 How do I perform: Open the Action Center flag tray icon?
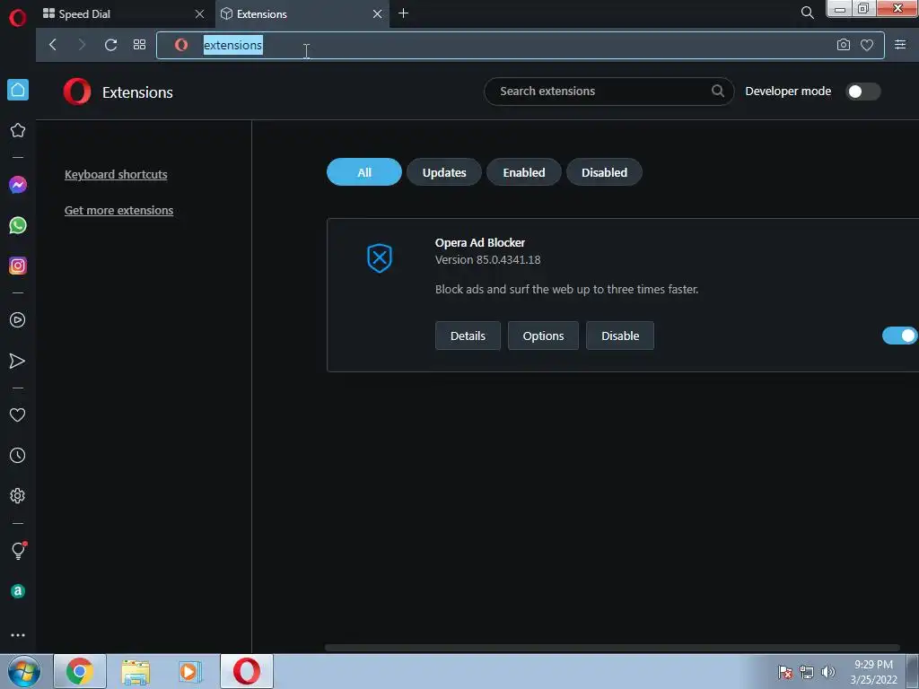point(784,672)
